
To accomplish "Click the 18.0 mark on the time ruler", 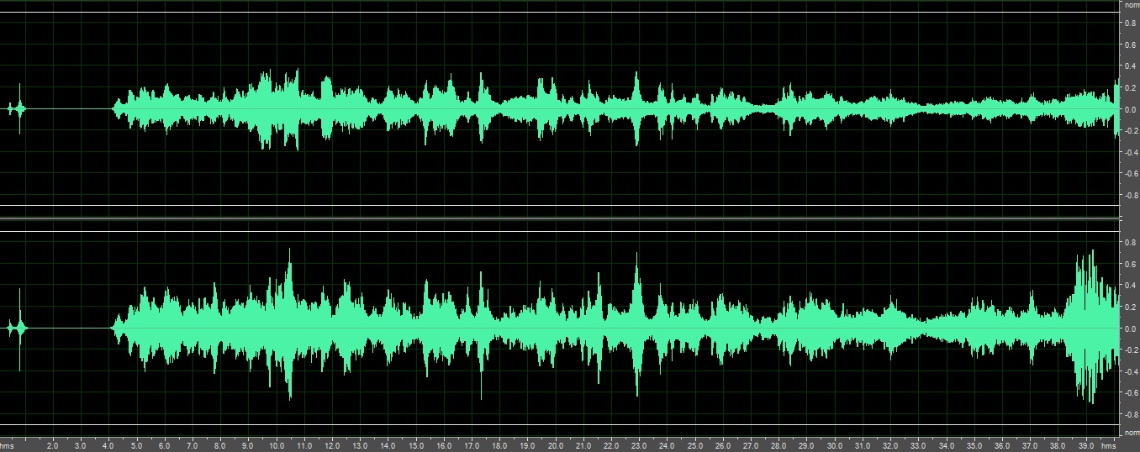I will [499, 446].
